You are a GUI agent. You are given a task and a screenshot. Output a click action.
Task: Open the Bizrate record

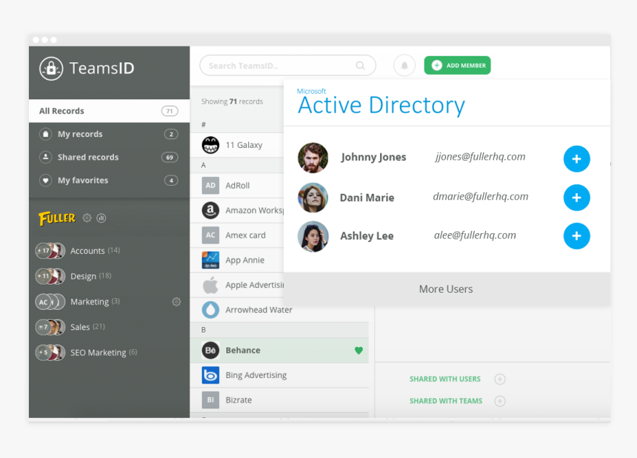pyautogui.click(x=279, y=400)
